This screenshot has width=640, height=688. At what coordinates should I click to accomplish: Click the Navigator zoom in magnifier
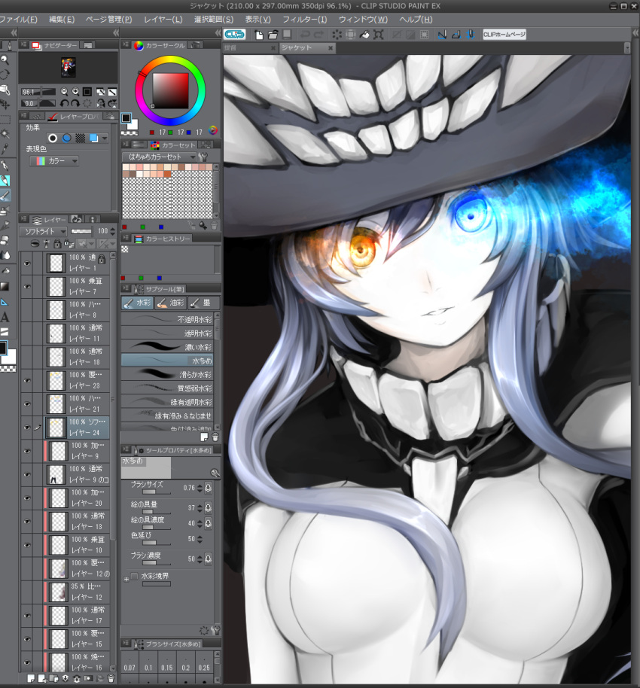click(x=75, y=92)
